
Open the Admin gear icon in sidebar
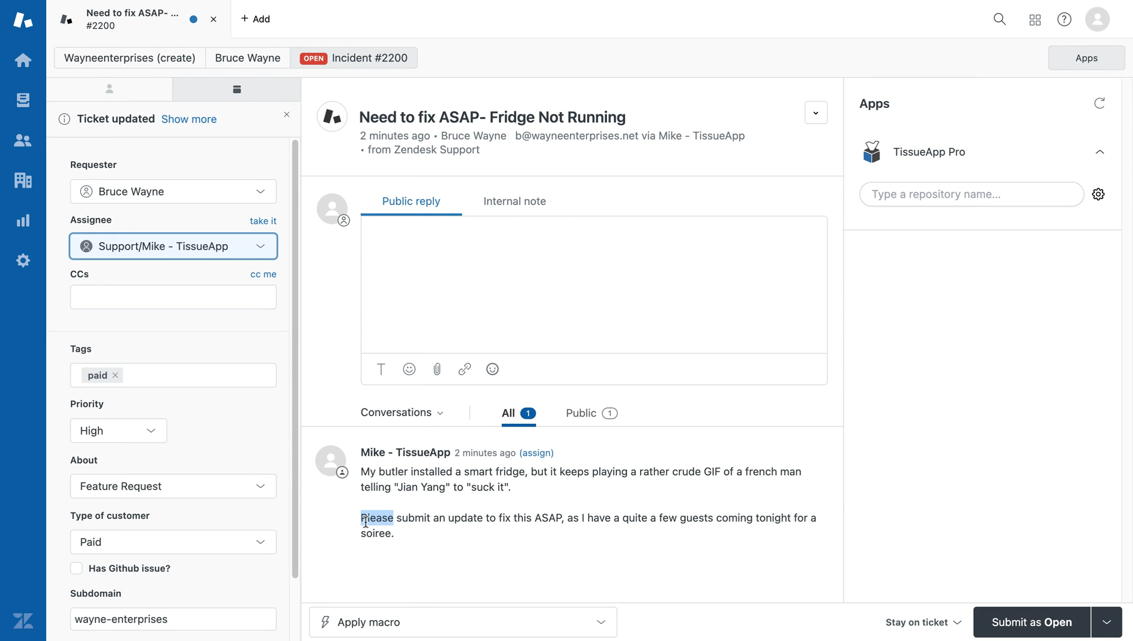[x=23, y=260]
